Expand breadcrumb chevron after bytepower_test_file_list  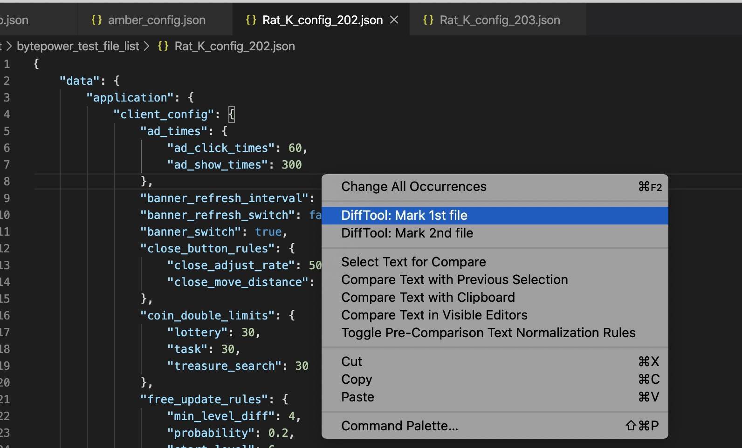147,46
